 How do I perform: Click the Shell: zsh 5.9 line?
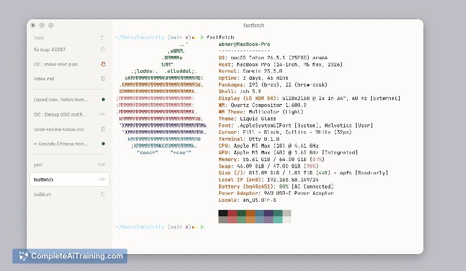click(240, 91)
